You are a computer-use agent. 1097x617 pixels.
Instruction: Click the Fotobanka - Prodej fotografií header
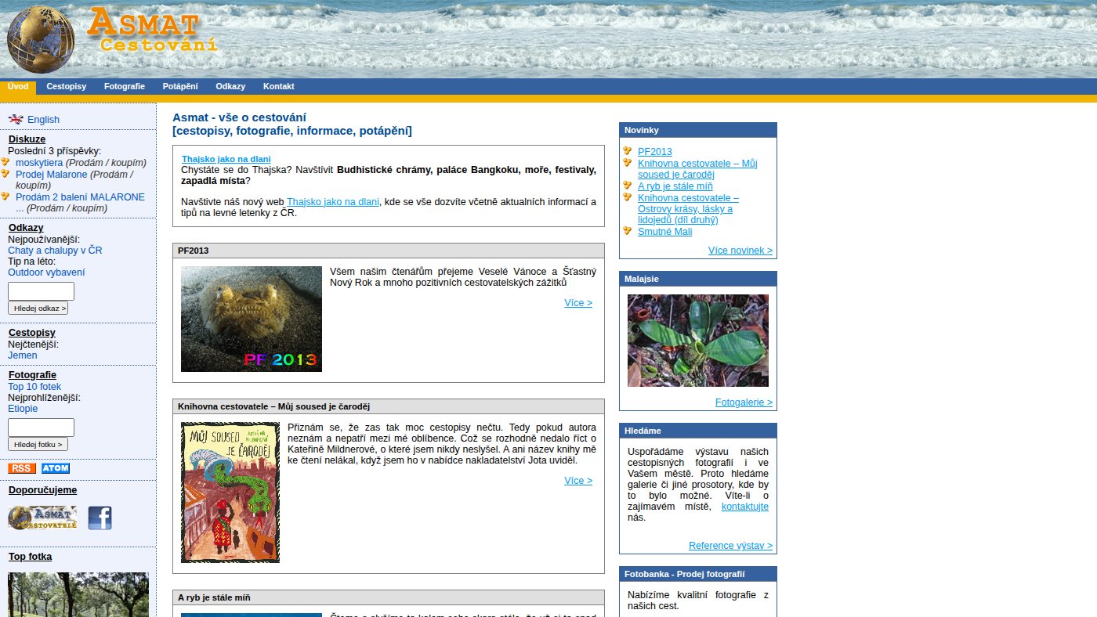coord(698,574)
